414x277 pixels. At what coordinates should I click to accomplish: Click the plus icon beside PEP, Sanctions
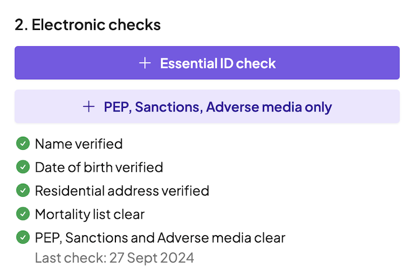click(x=89, y=107)
